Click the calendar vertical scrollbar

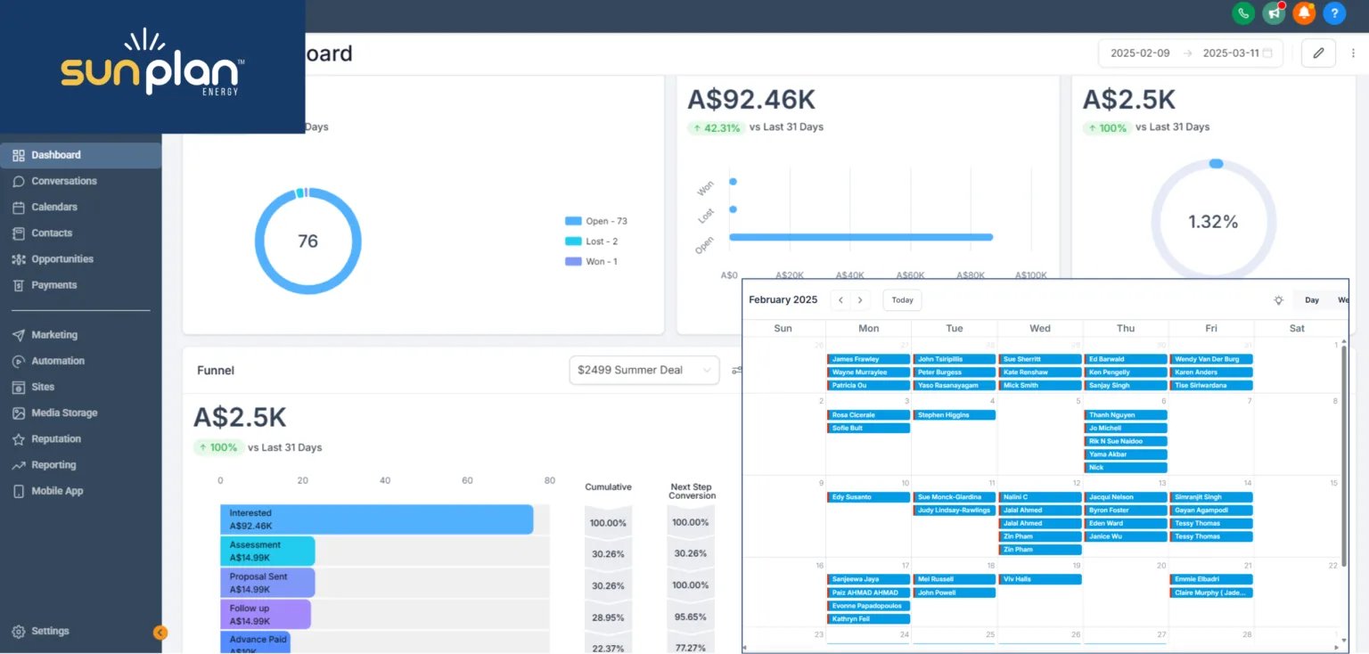pos(1342,446)
